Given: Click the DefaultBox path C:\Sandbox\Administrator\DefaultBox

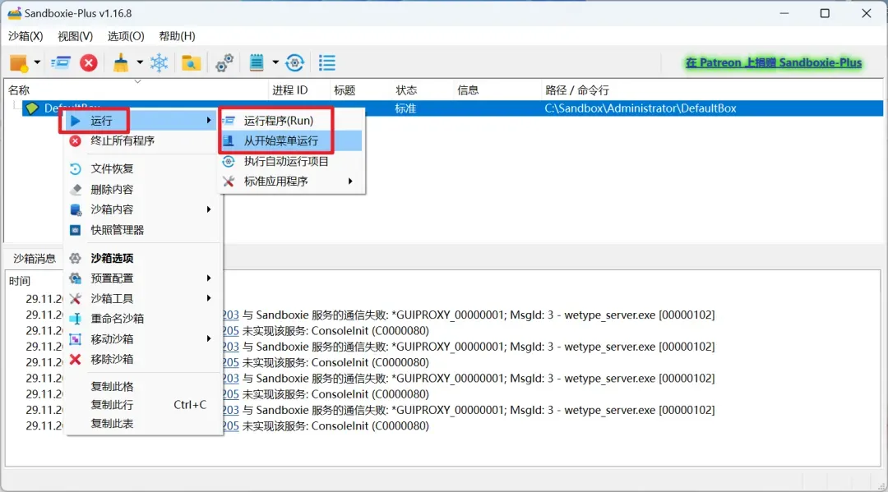Looking at the screenshot, I should click(640, 108).
